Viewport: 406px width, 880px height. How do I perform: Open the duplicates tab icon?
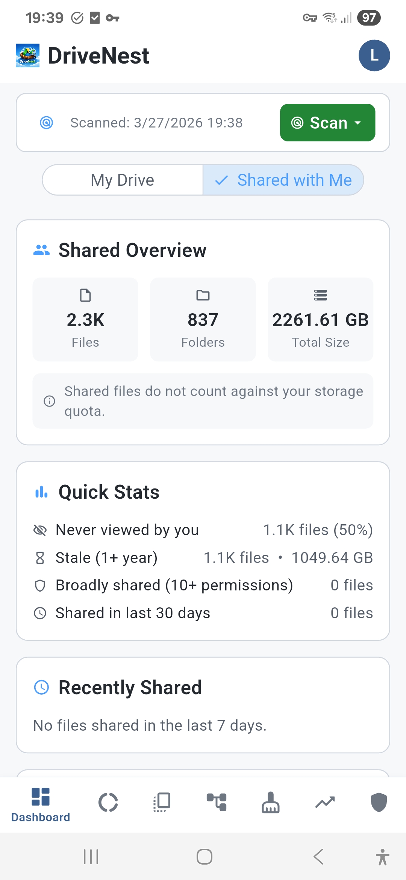(162, 803)
